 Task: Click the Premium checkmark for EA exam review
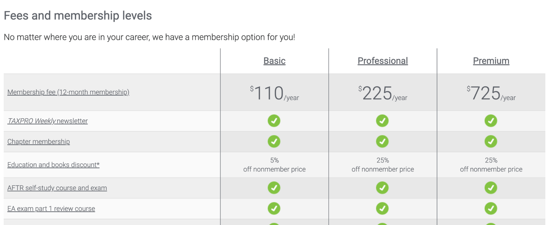[x=491, y=208]
